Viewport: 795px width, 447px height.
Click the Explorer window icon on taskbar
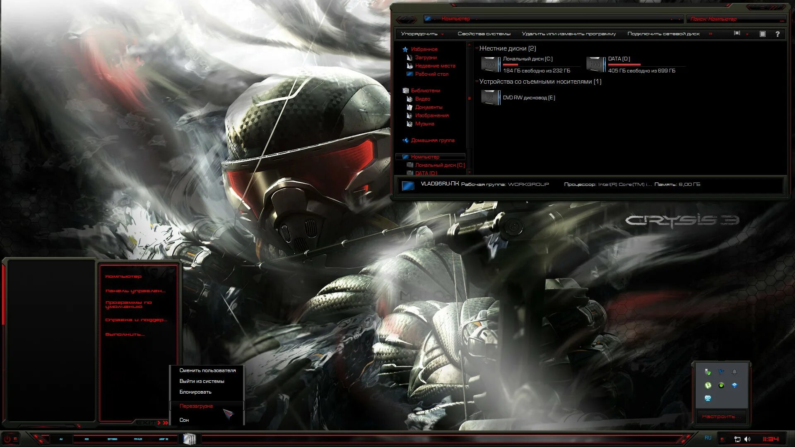tap(189, 439)
